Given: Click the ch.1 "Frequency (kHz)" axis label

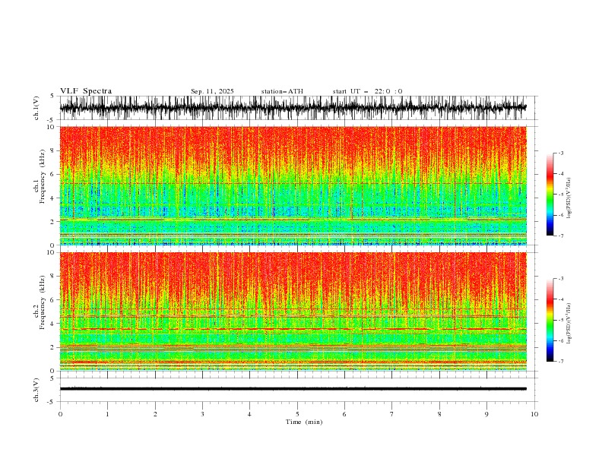Looking at the screenshot, I should pyautogui.click(x=43, y=177).
